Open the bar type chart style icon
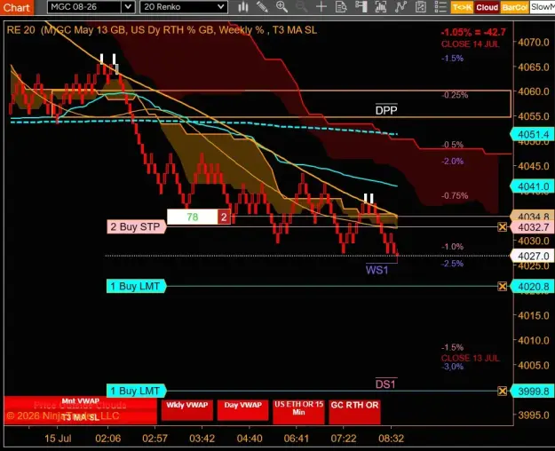Viewport: 555px width, 451px height. 242,7
